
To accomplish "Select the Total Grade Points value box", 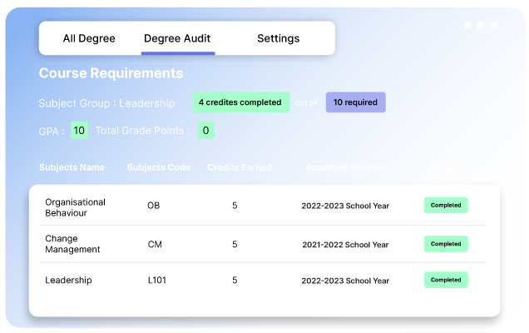I will pyautogui.click(x=205, y=131).
